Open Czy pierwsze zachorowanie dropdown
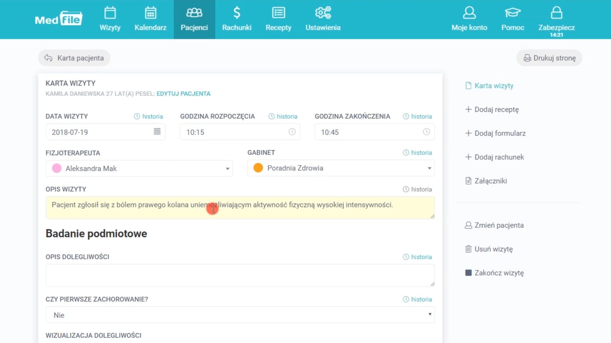 (430, 314)
